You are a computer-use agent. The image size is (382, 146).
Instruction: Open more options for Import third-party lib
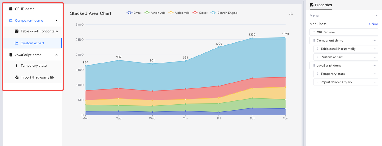[x=374, y=82]
